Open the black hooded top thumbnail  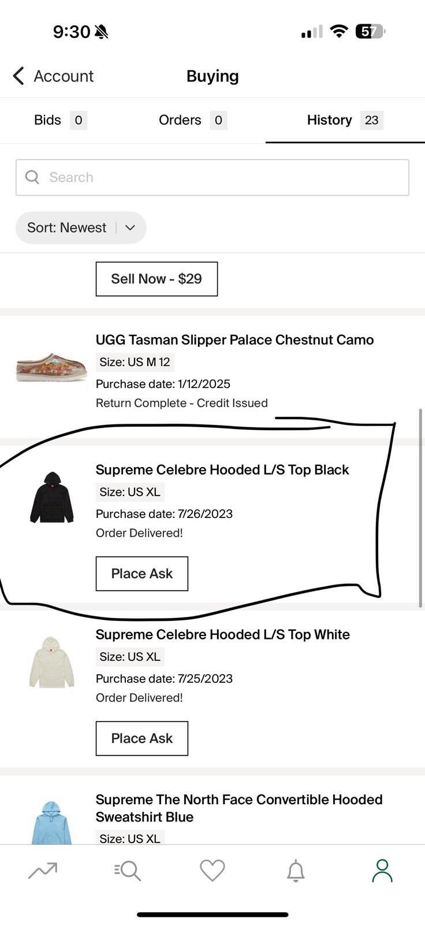[x=51, y=497]
